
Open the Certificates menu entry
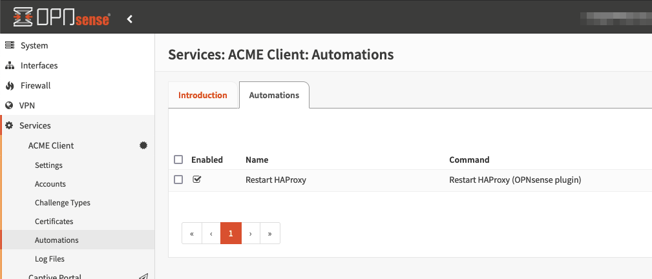click(x=54, y=222)
